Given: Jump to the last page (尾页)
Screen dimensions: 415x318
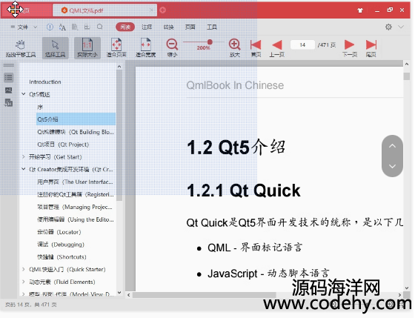Looking at the screenshot, I should [x=371, y=48].
